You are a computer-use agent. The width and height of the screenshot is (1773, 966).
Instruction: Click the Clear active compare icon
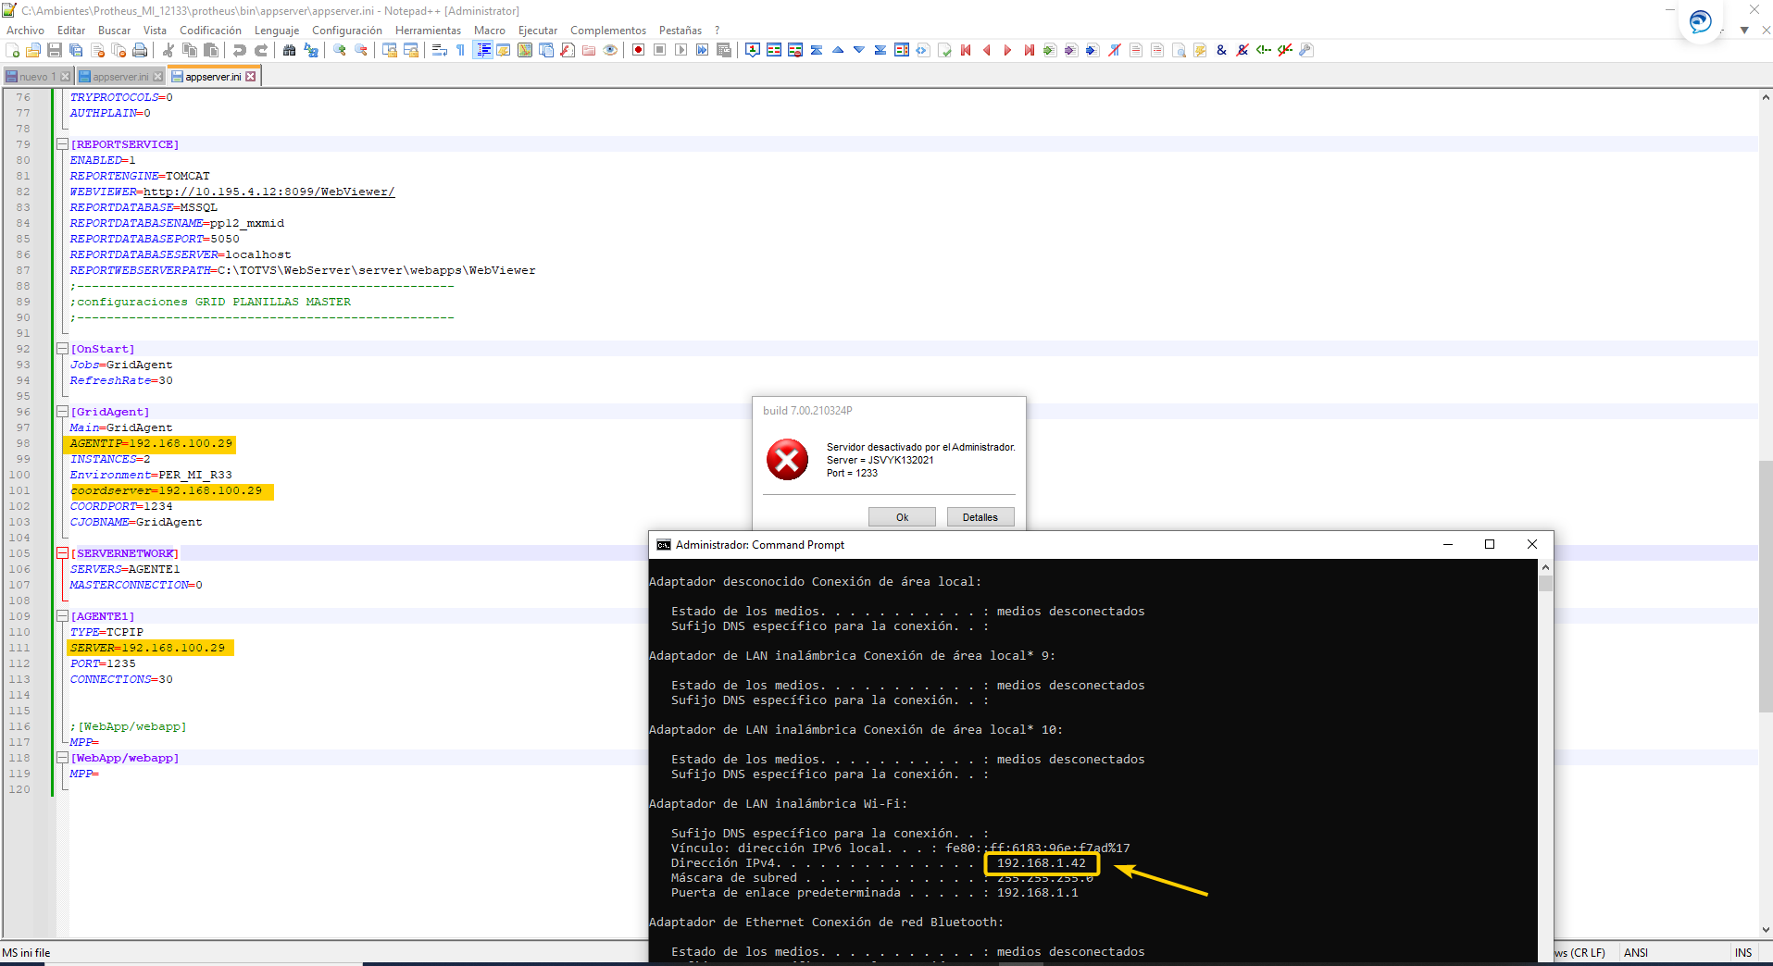[795, 50]
